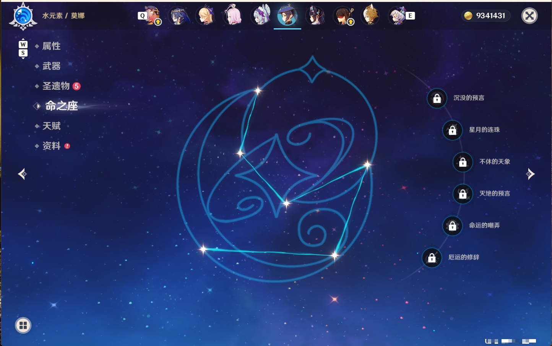Select the 命之座 constellation tab
Viewport: 552px width, 346px height.
tap(61, 106)
